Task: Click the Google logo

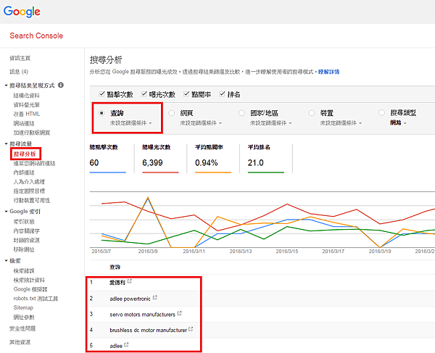Action: coord(22,12)
